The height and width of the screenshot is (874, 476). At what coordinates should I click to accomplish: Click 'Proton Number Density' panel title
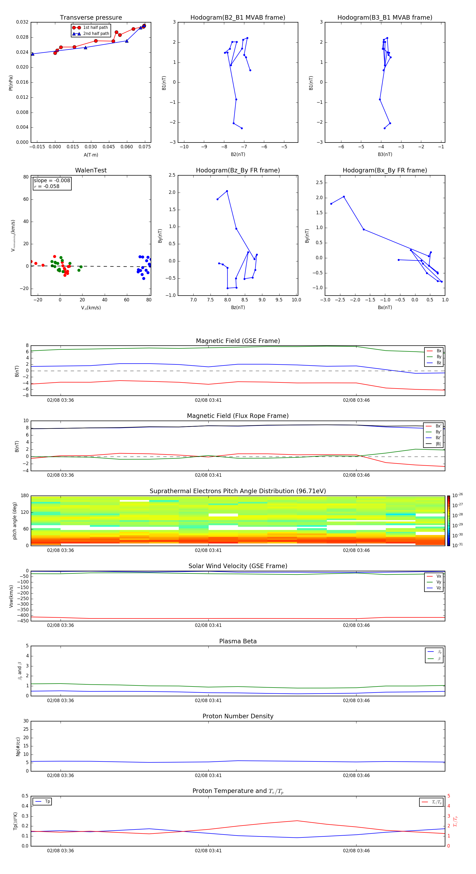click(x=238, y=717)
